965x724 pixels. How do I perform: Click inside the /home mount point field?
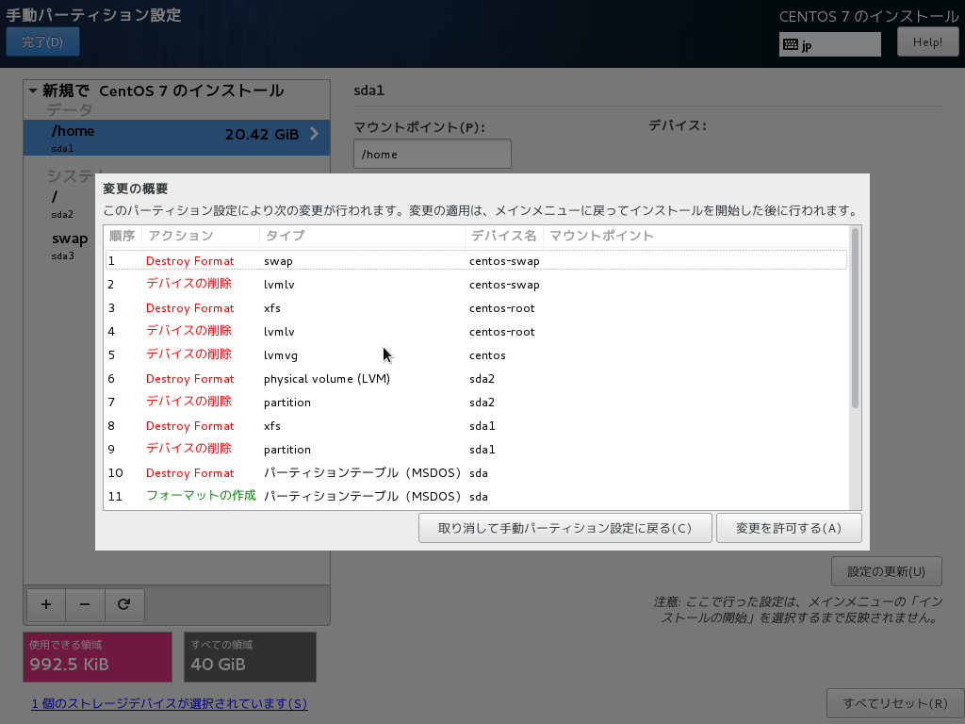pos(432,153)
